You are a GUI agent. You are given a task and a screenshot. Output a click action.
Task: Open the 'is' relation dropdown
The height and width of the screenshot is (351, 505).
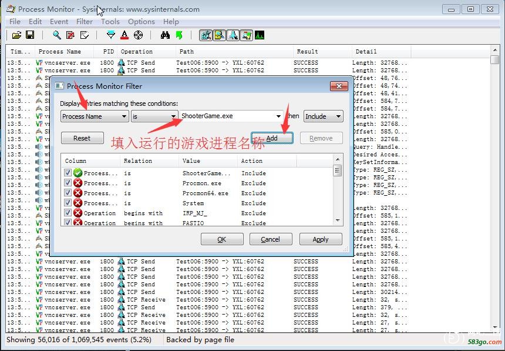154,116
